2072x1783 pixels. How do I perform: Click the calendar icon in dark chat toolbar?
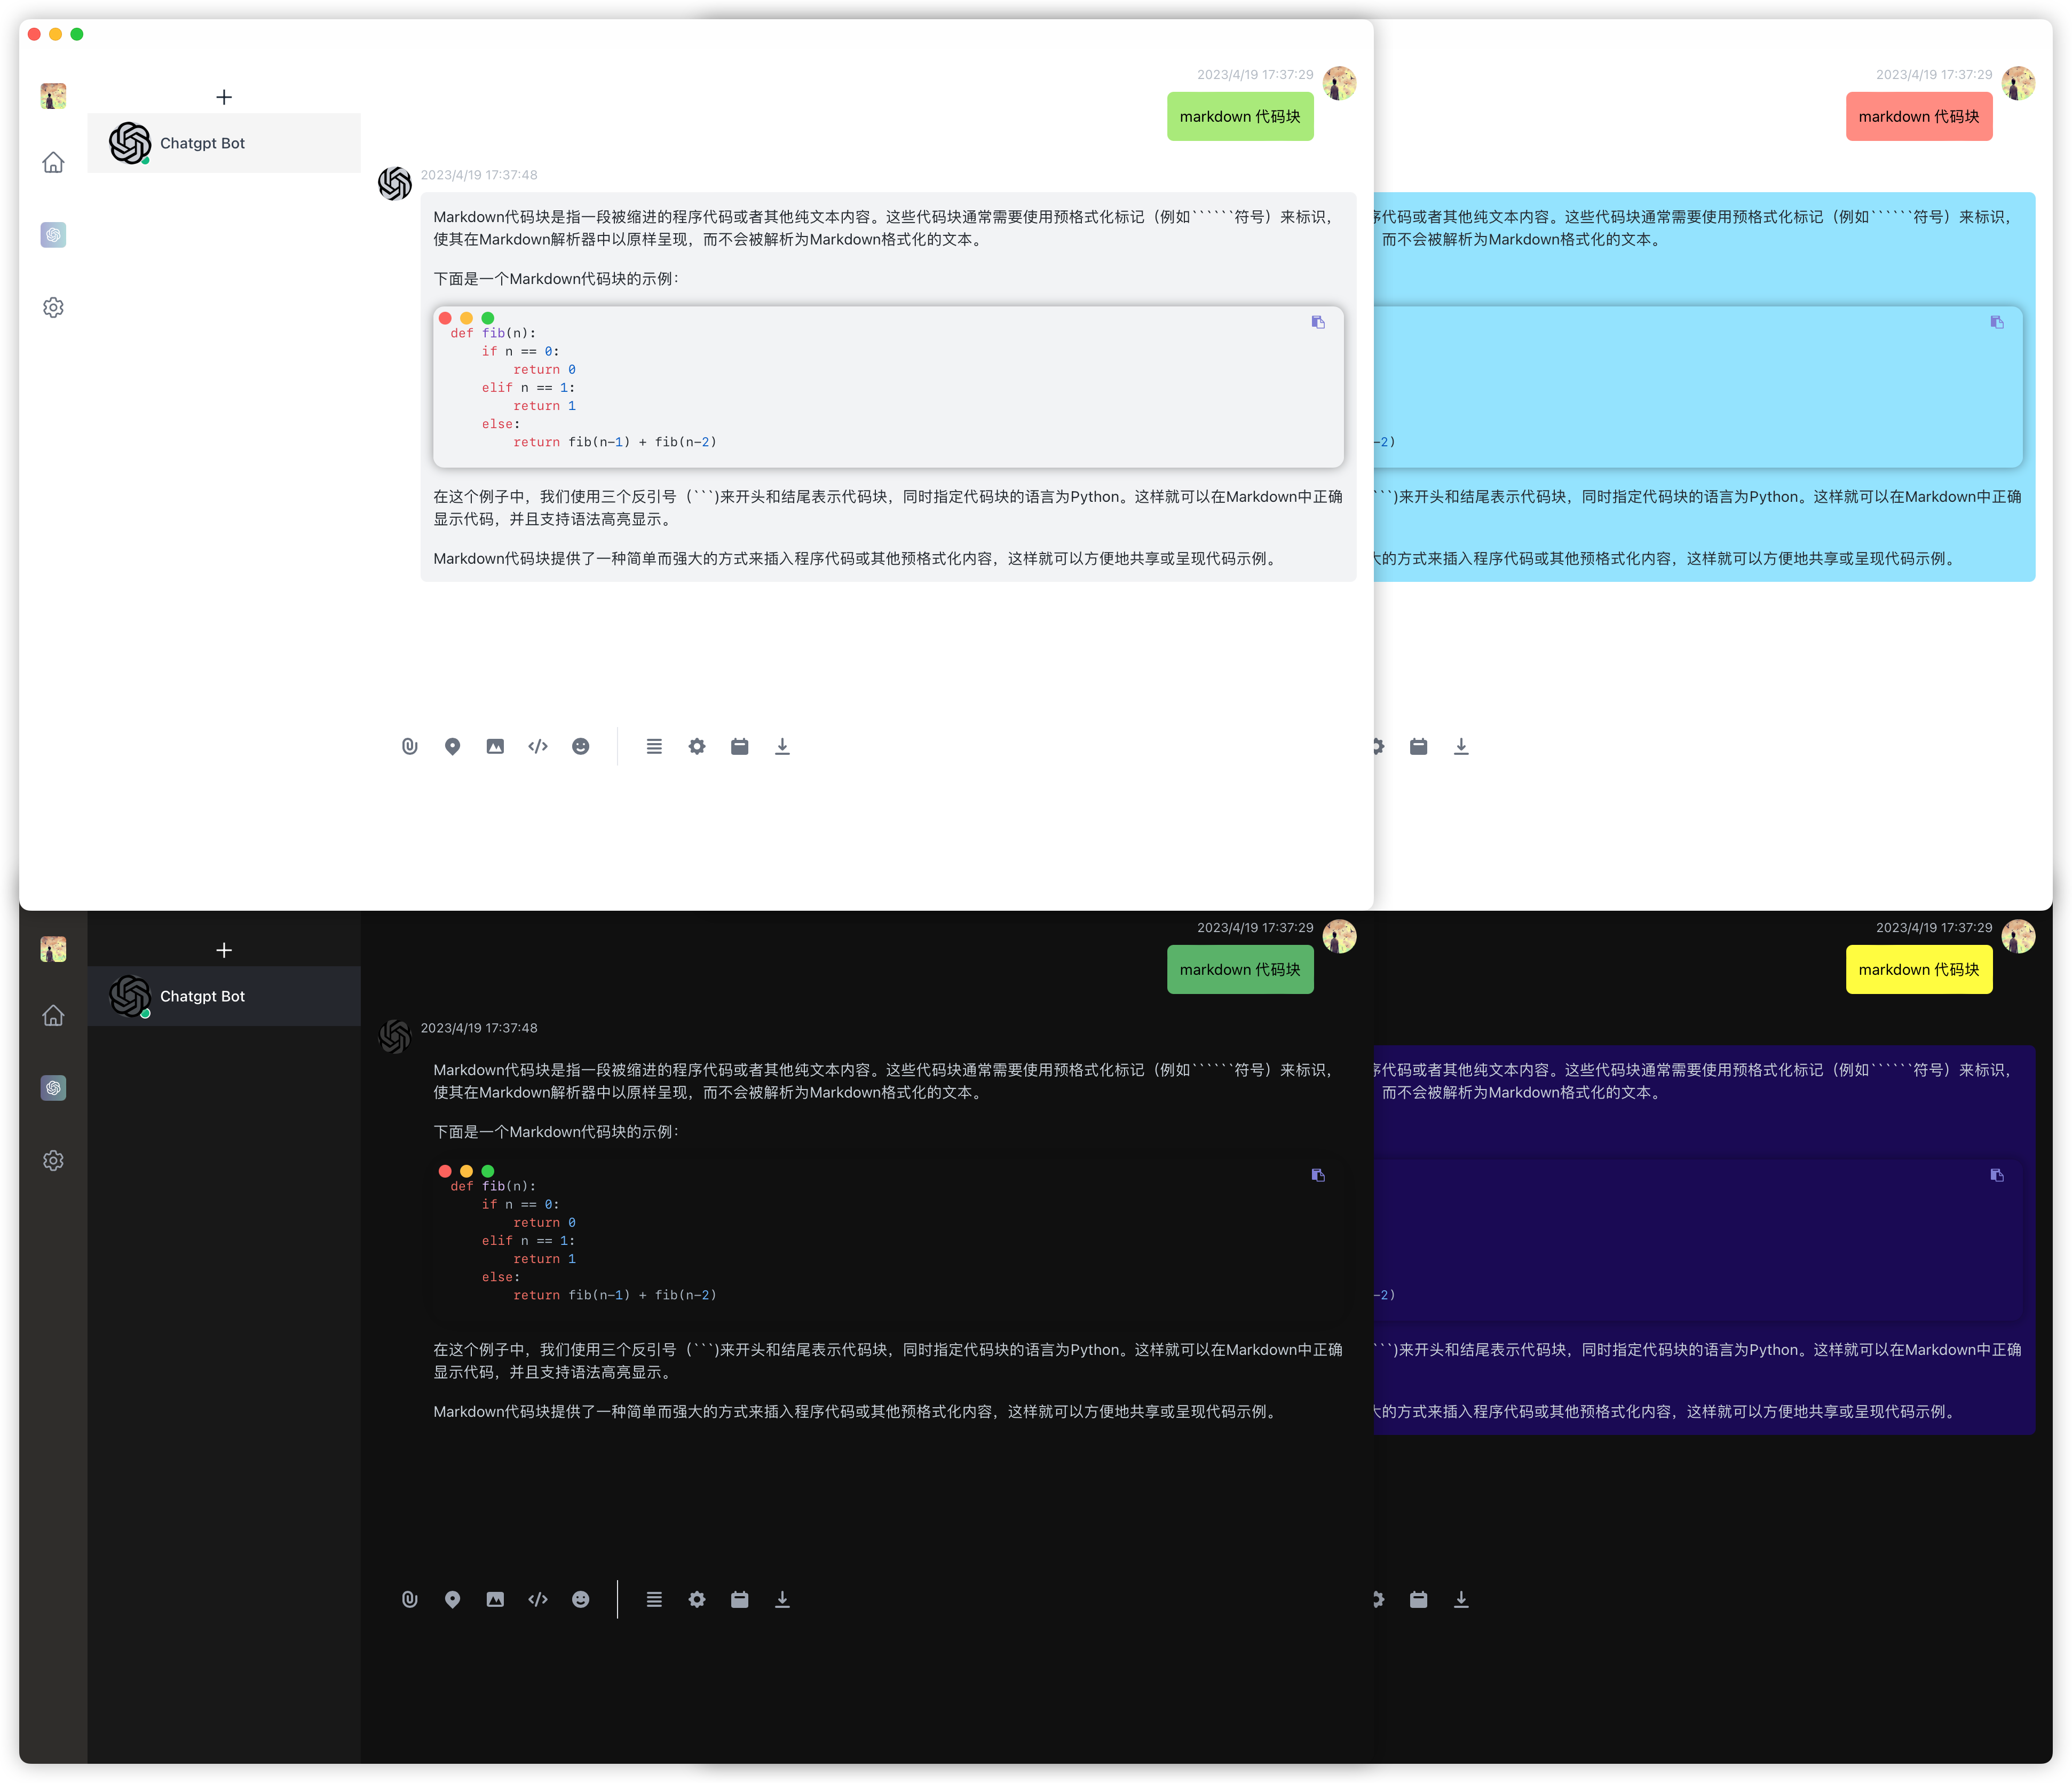[x=740, y=1599]
